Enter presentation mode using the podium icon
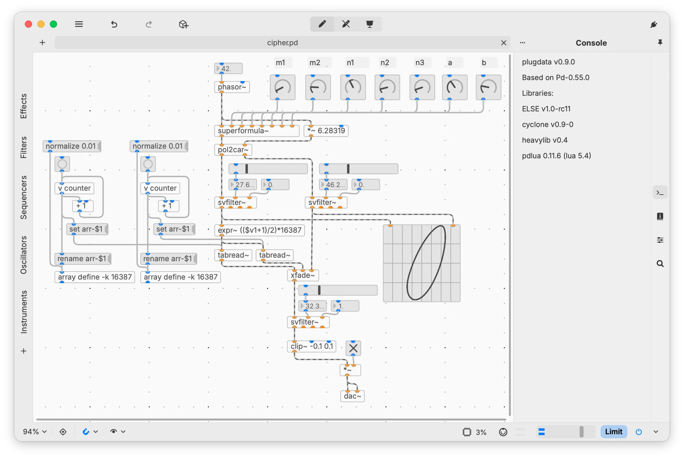684x458 pixels. (x=370, y=24)
